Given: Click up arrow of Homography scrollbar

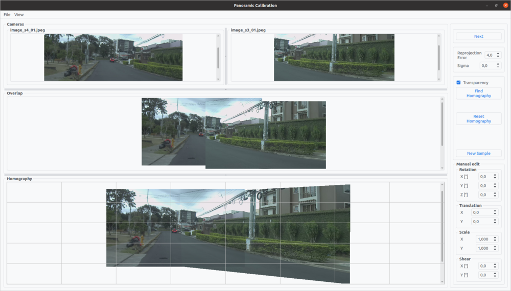Looking at the screenshot, I should [x=442, y=185].
